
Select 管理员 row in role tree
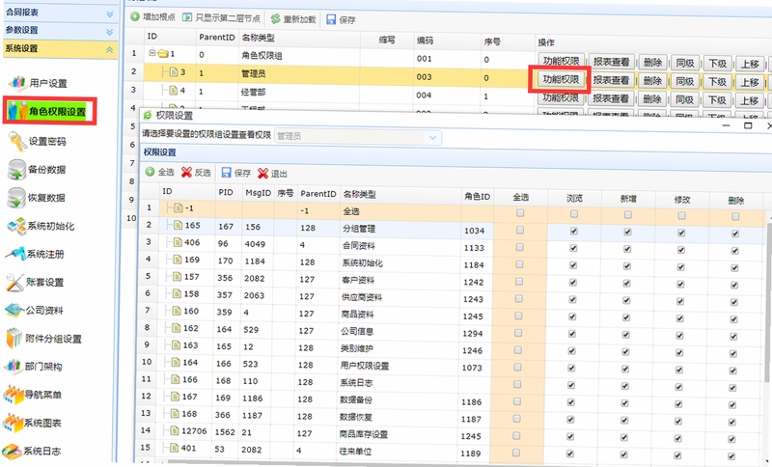click(x=254, y=73)
